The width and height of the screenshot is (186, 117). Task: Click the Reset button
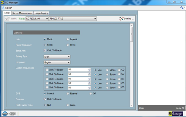[22, 19]
